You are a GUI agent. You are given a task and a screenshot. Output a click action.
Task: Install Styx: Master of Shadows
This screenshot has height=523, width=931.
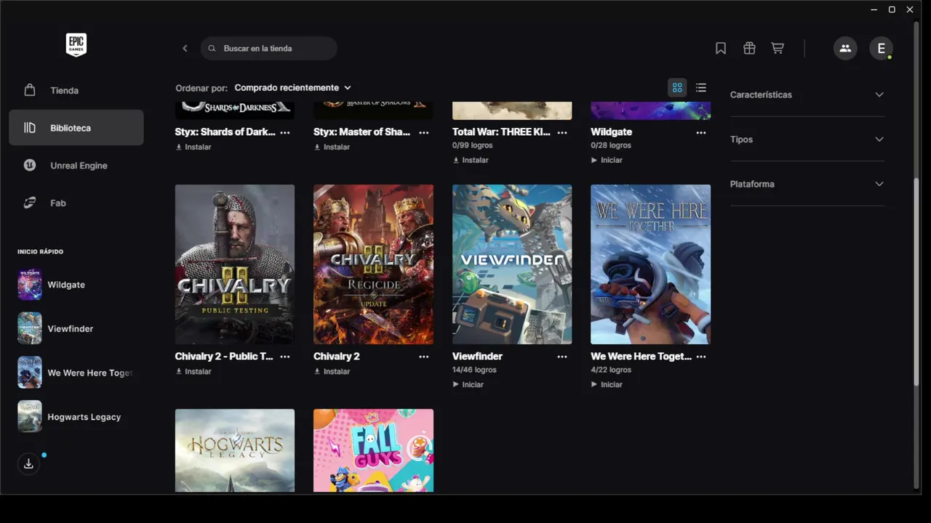(332, 147)
